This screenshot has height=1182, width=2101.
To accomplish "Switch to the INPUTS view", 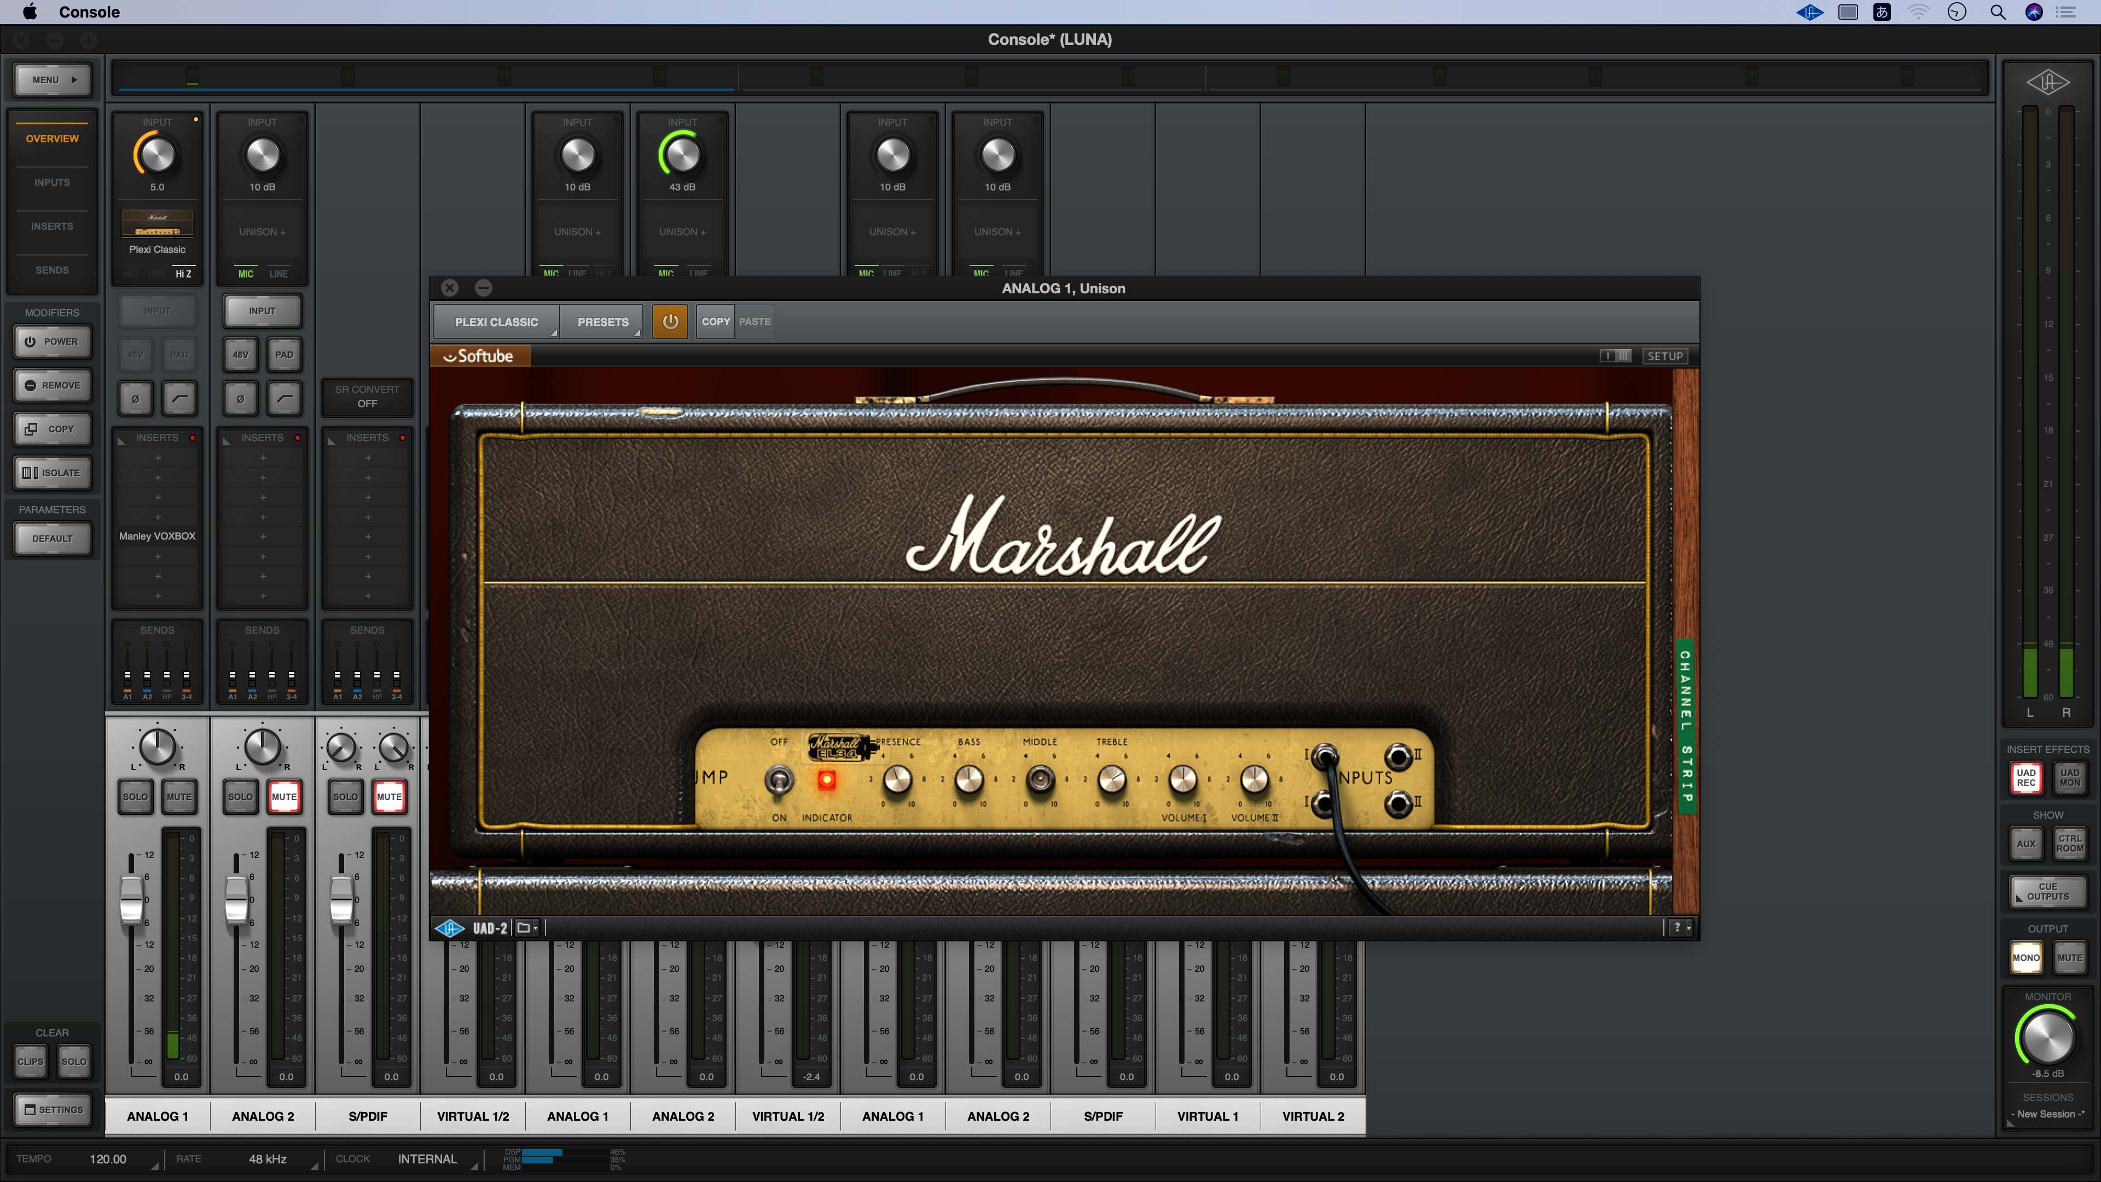I will coord(52,183).
